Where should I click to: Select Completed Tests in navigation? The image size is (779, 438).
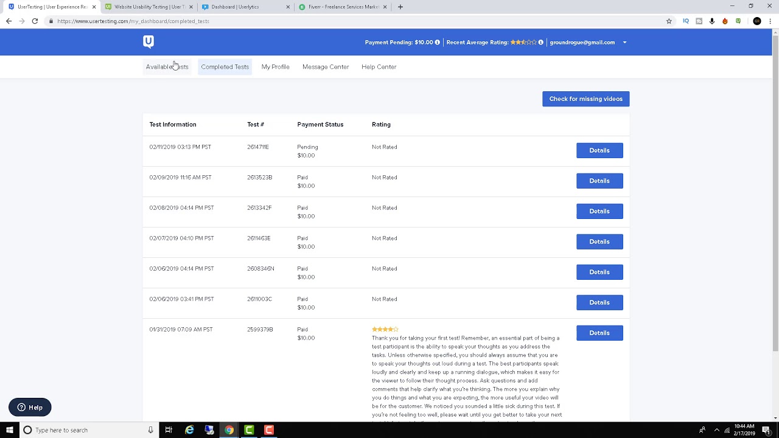[225, 67]
